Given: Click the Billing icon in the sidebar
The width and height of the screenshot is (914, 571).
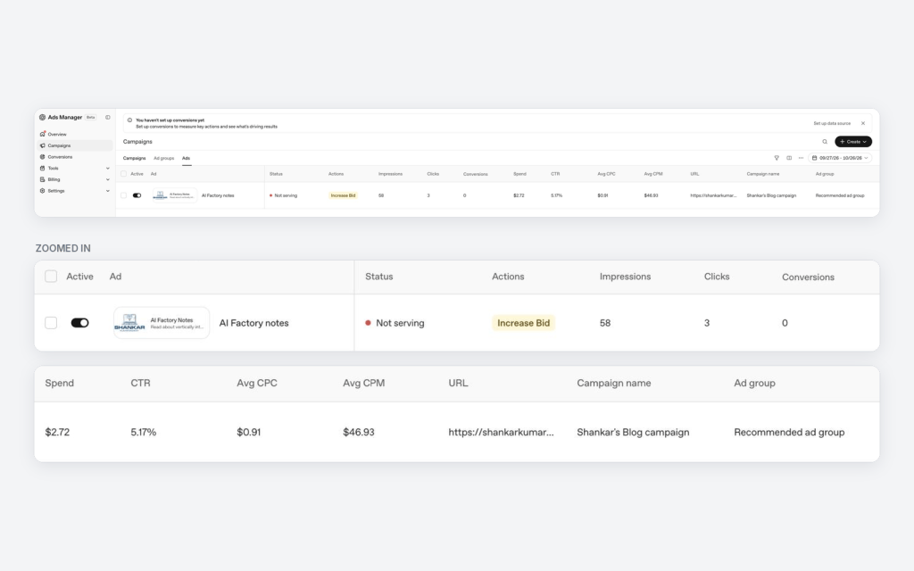Looking at the screenshot, I should pyautogui.click(x=42, y=179).
